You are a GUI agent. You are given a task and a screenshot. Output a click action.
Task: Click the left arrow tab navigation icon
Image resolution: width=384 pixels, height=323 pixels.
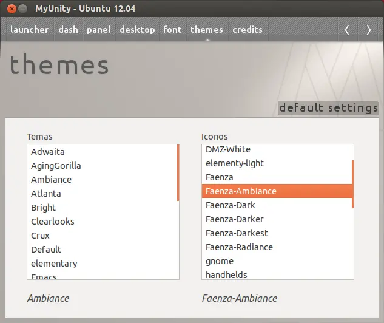pyautogui.click(x=347, y=30)
